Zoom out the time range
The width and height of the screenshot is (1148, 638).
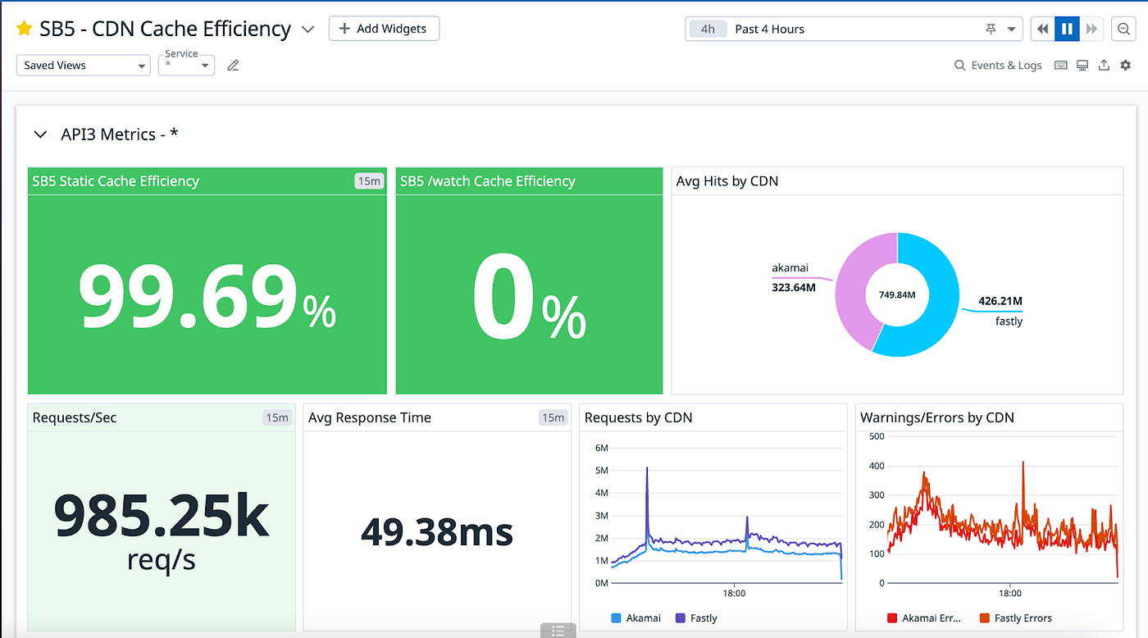[1124, 29]
